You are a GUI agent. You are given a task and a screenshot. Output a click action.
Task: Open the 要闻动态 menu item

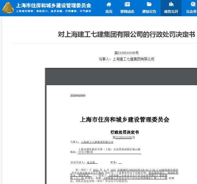(127, 11)
